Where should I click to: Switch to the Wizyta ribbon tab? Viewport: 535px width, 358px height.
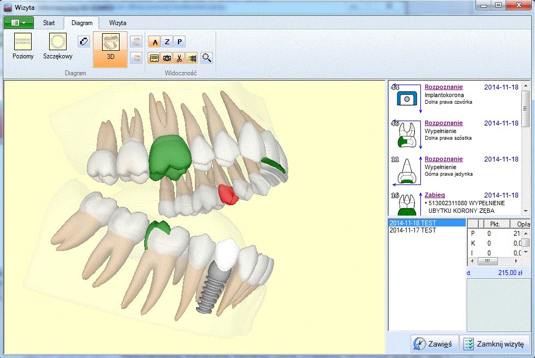pos(117,23)
